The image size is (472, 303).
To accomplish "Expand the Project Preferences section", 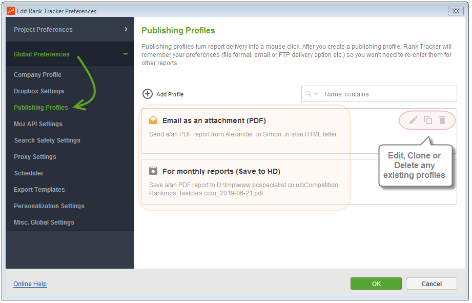I will pyautogui.click(x=70, y=30).
